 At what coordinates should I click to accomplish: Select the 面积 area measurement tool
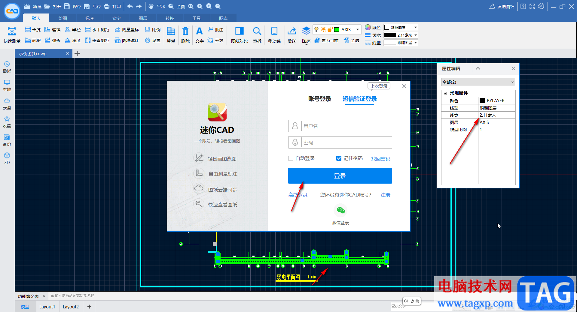pyautogui.click(x=32, y=40)
